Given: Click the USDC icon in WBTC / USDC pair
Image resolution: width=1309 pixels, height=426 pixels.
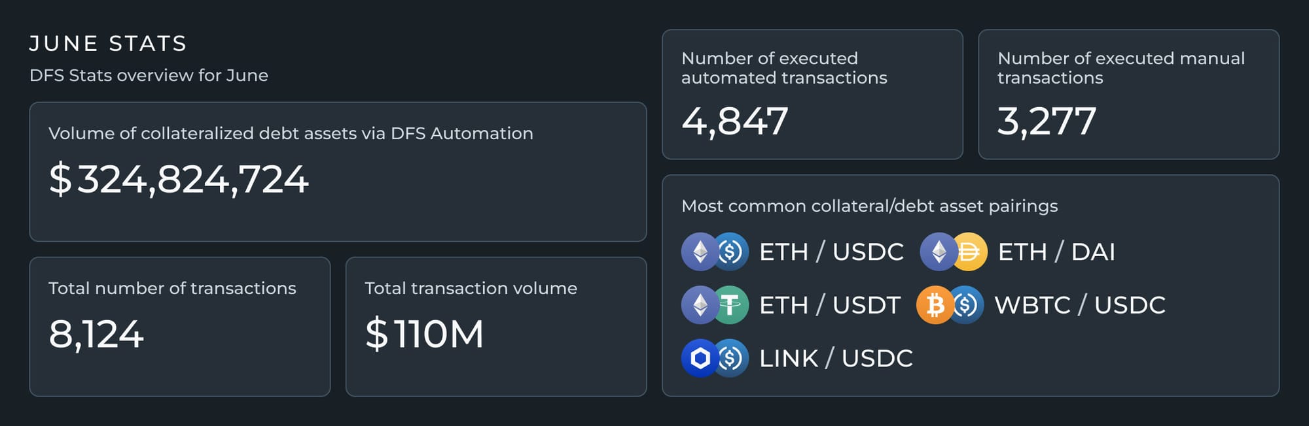Looking at the screenshot, I should tap(965, 304).
